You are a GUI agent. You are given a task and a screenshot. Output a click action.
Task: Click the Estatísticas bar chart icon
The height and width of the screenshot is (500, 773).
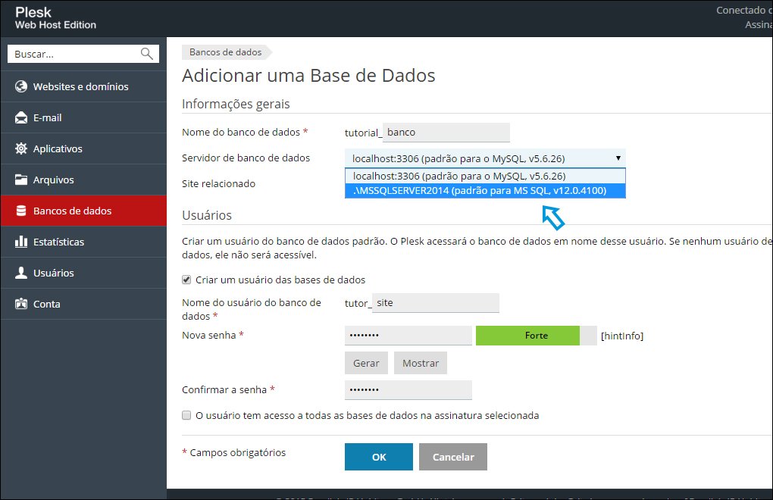tap(21, 242)
